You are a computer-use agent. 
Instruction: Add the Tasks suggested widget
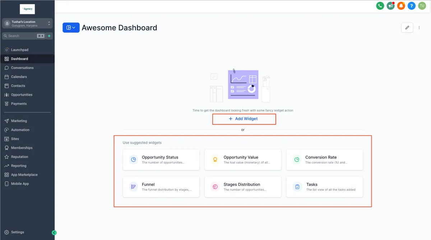pyautogui.click(x=324, y=187)
